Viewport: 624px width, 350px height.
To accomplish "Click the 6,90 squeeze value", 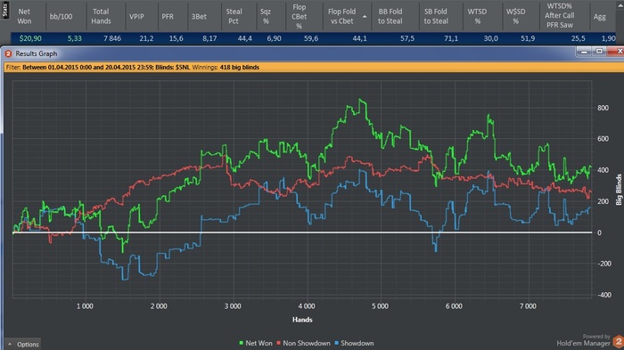I will [x=274, y=38].
